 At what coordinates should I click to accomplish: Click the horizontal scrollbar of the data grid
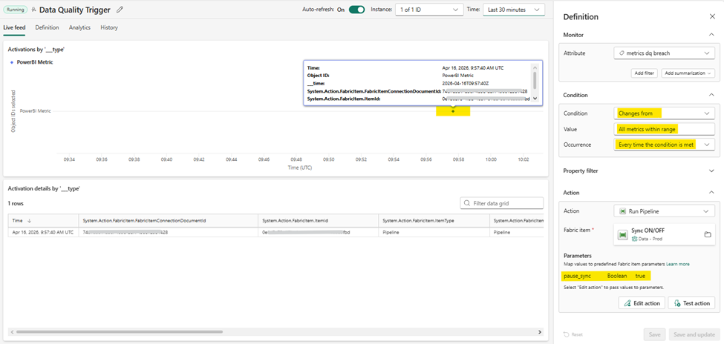[x=119, y=331]
